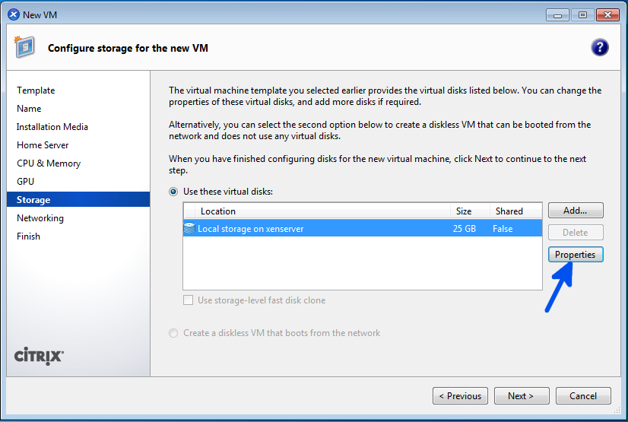Screen dimensions: 628x422
Task: Open disk Properties button
Action: tap(575, 255)
